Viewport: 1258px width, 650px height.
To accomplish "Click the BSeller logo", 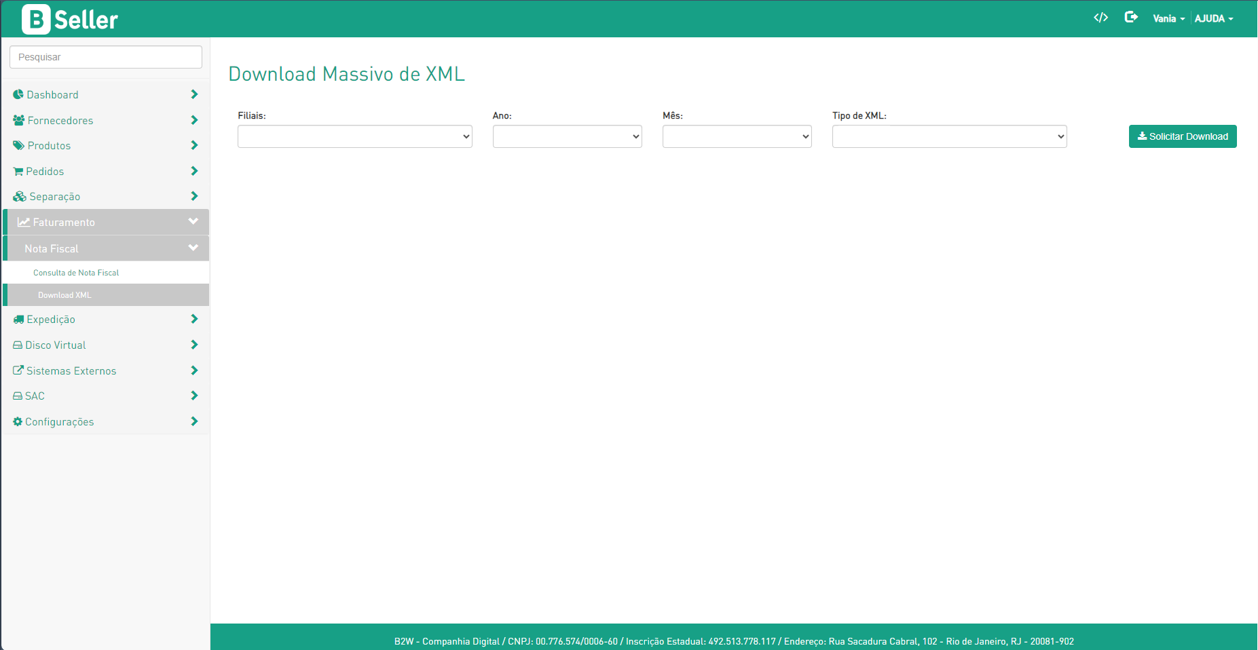I will [70, 19].
